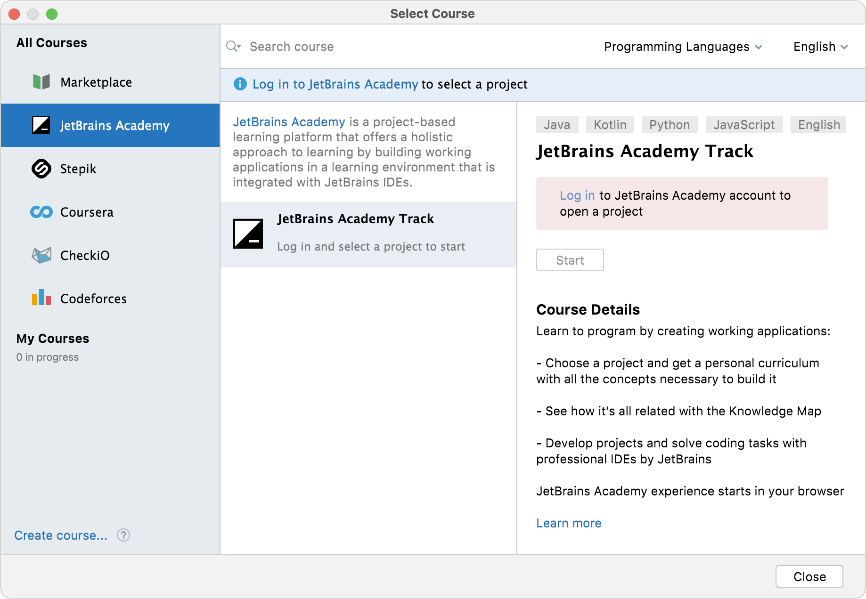Viewport: 866px width, 599px height.
Task: Select Codeforces in the sidebar
Action: coord(110,299)
